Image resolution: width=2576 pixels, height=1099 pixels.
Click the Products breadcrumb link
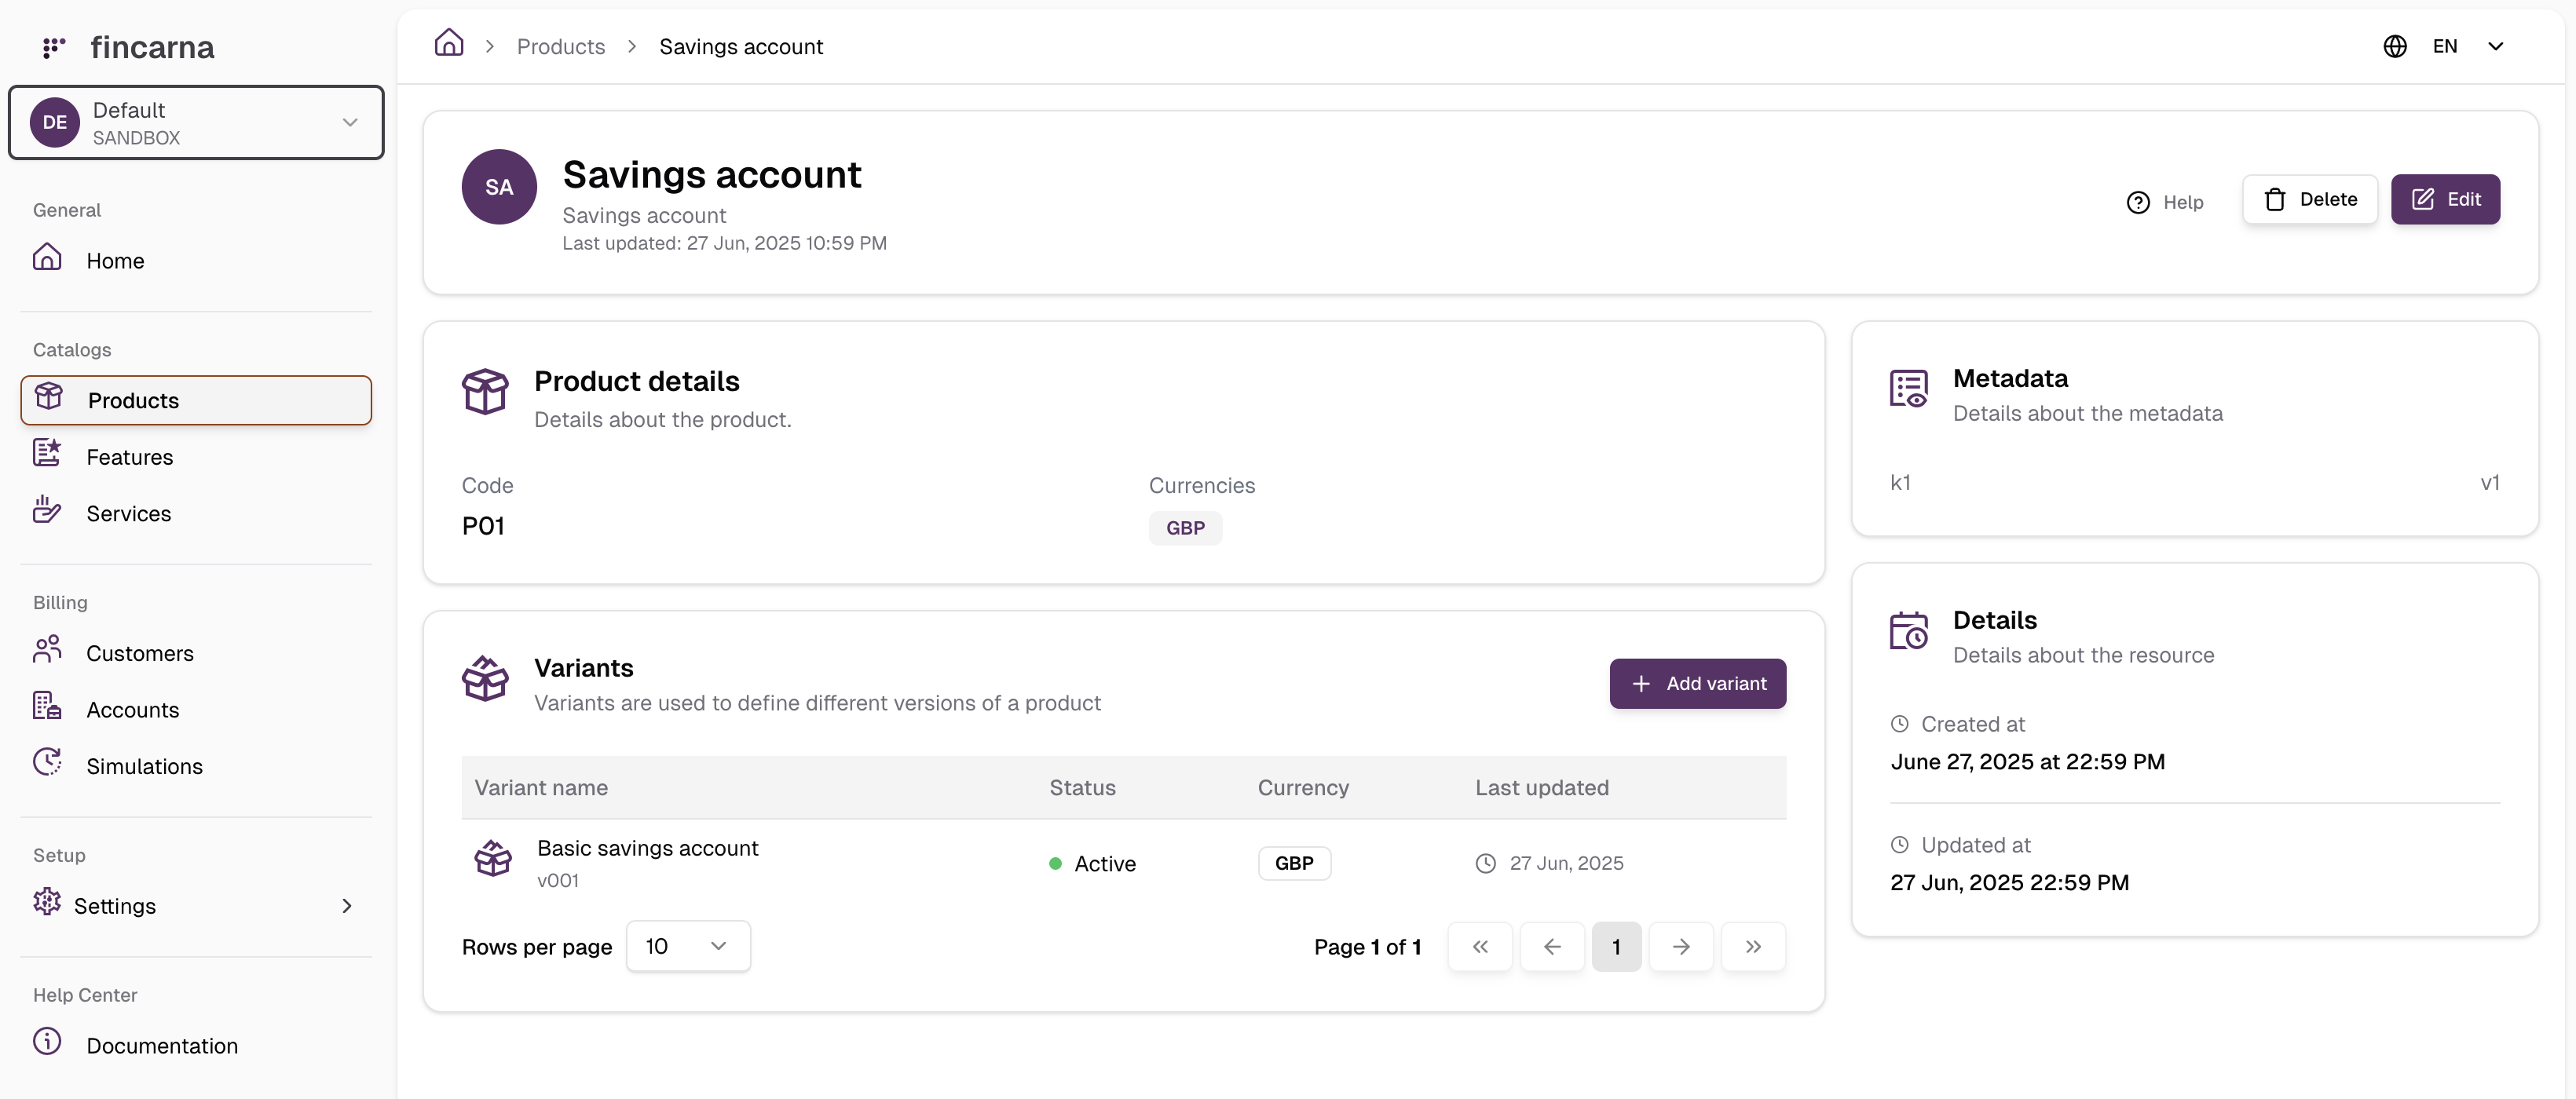click(x=561, y=46)
